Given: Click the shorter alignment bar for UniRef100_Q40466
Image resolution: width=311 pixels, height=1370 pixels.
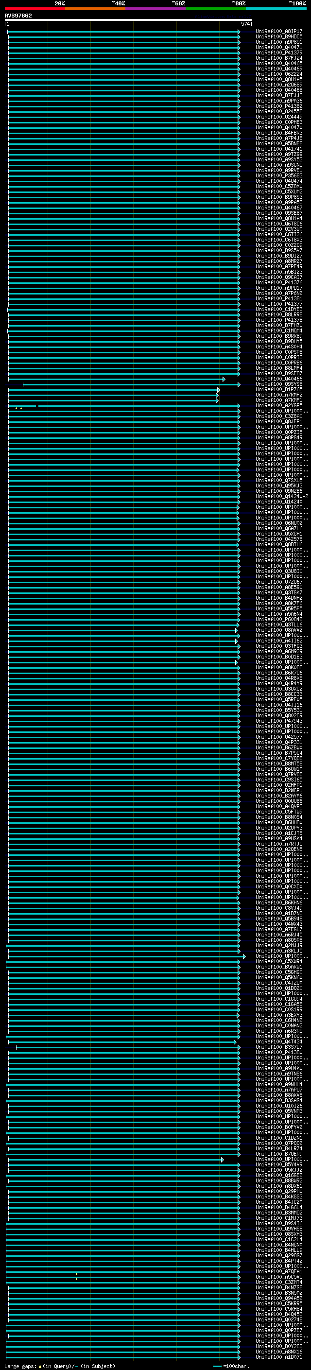Looking at the screenshot, I should pyautogui.click(x=117, y=379).
